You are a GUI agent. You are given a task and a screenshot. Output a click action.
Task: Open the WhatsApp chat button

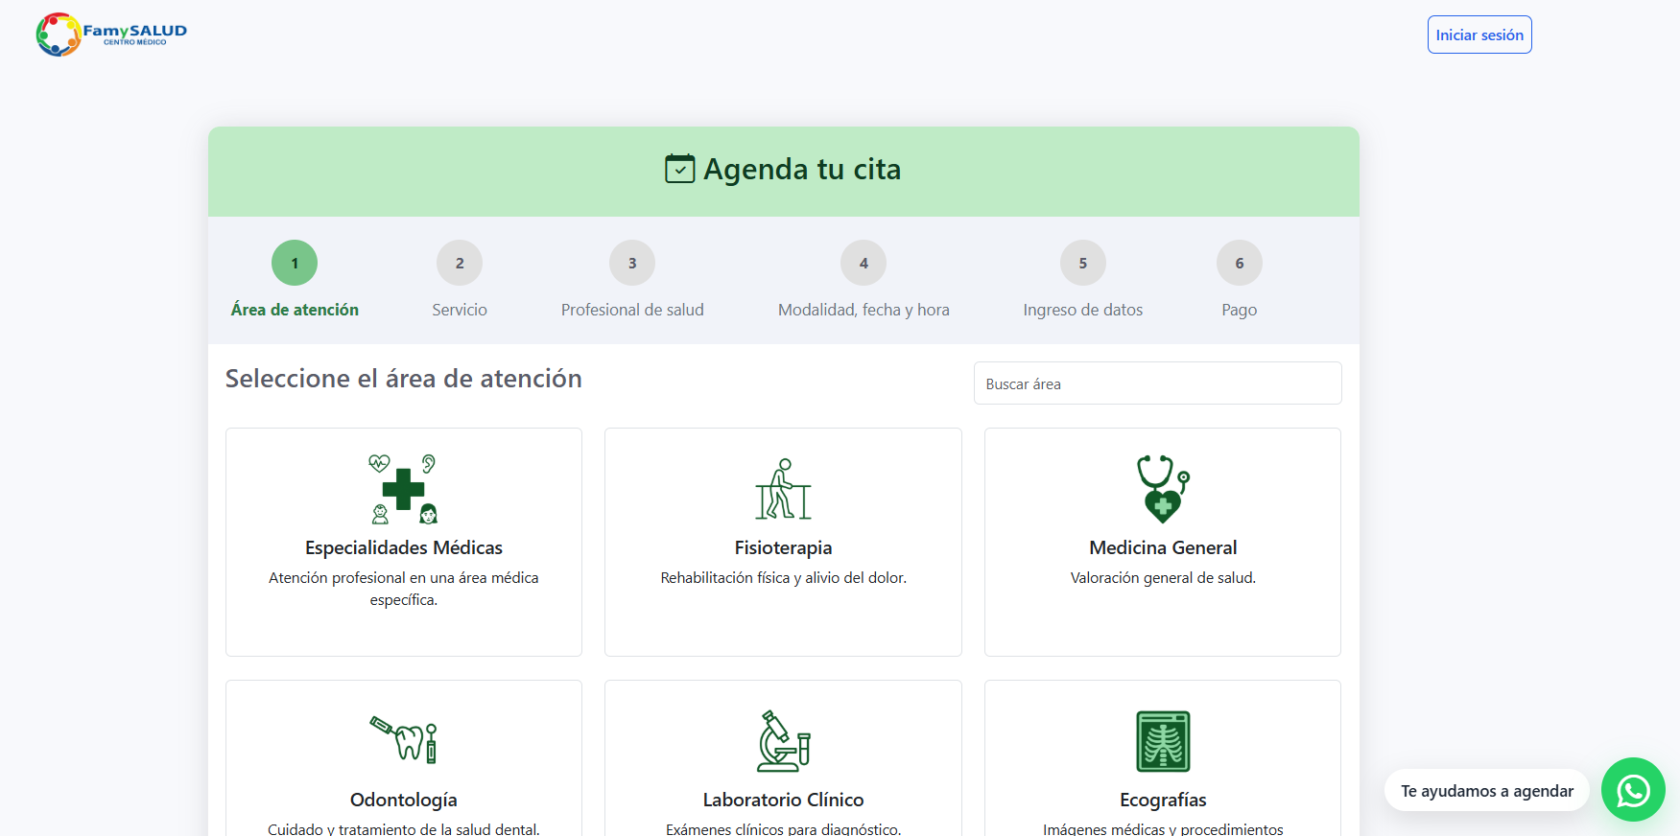tap(1633, 790)
